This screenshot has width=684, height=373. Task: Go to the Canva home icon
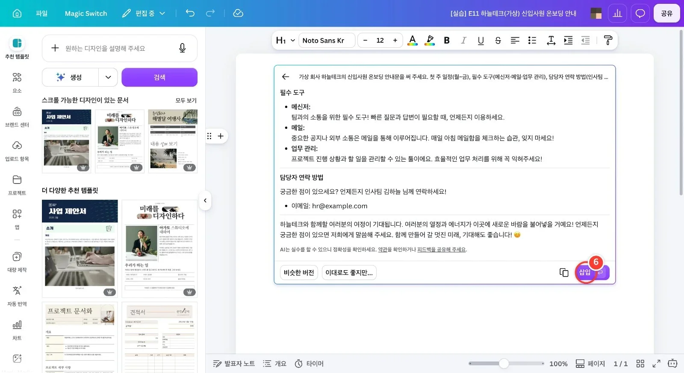tap(17, 13)
